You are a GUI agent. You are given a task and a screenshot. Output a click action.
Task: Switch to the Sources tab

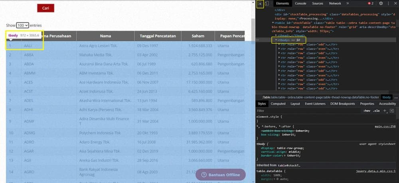click(318, 4)
